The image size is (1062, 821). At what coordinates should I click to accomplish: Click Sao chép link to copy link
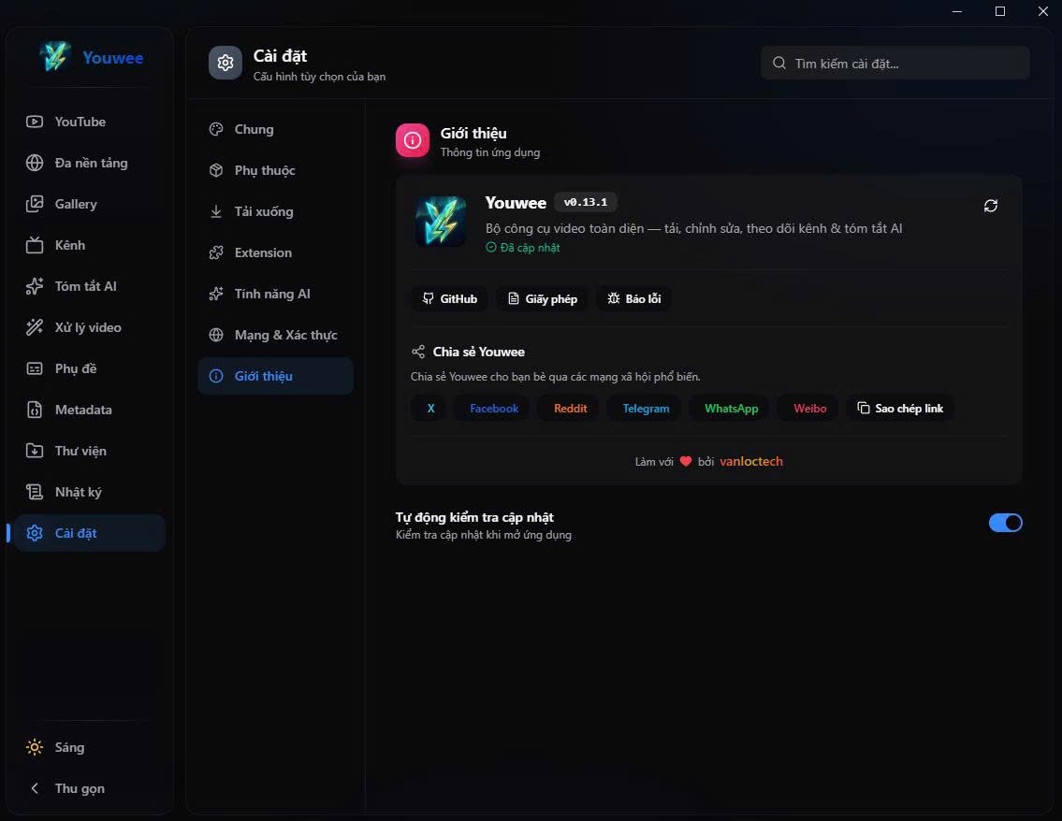point(900,409)
